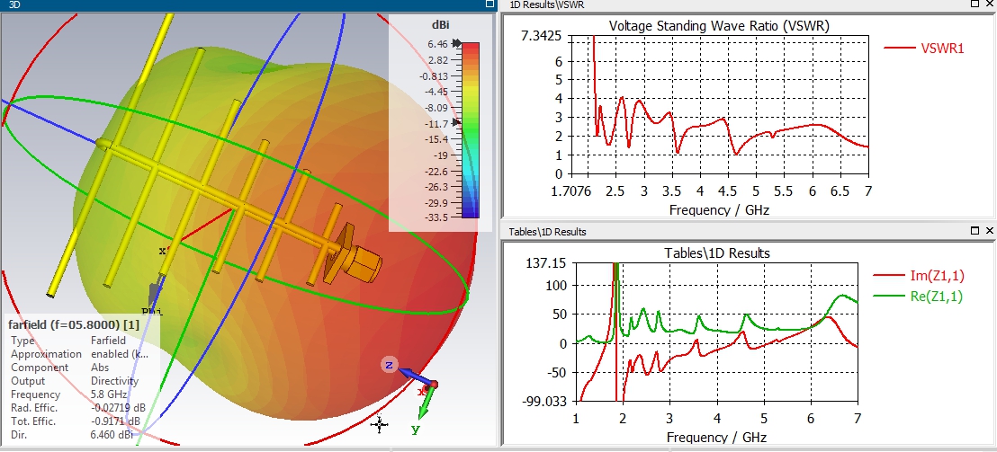
Task: Click the Rad. Effic. label
Action: pos(34,408)
